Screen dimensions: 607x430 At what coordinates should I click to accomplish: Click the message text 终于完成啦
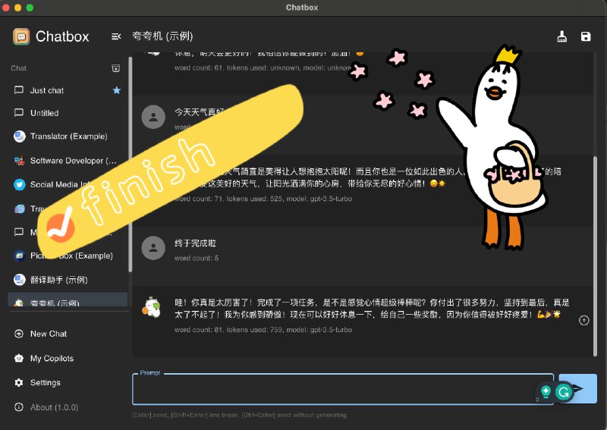coord(195,243)
